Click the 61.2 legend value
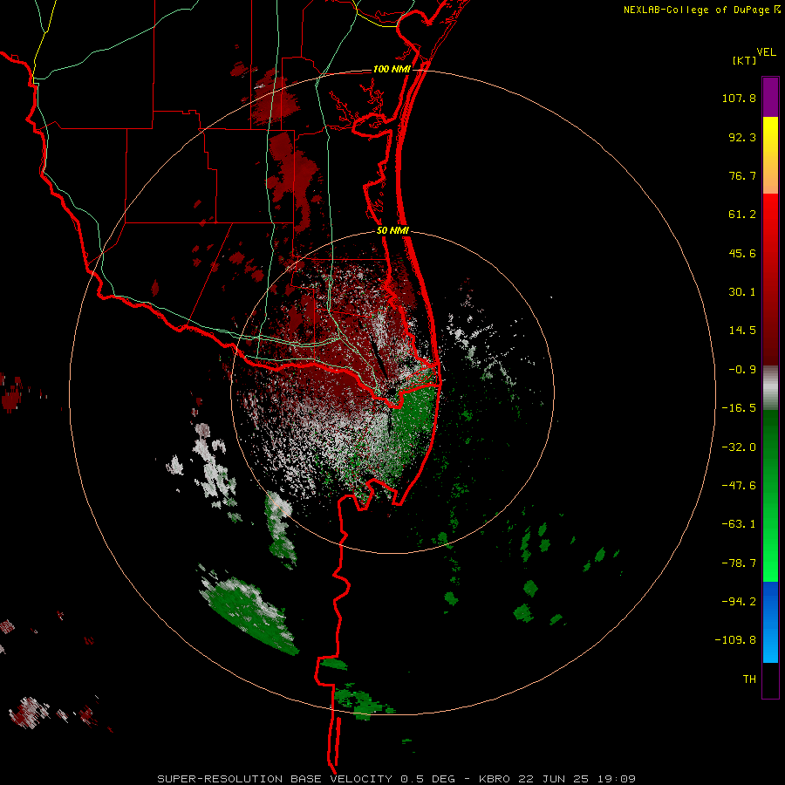 tap(742, 215)
